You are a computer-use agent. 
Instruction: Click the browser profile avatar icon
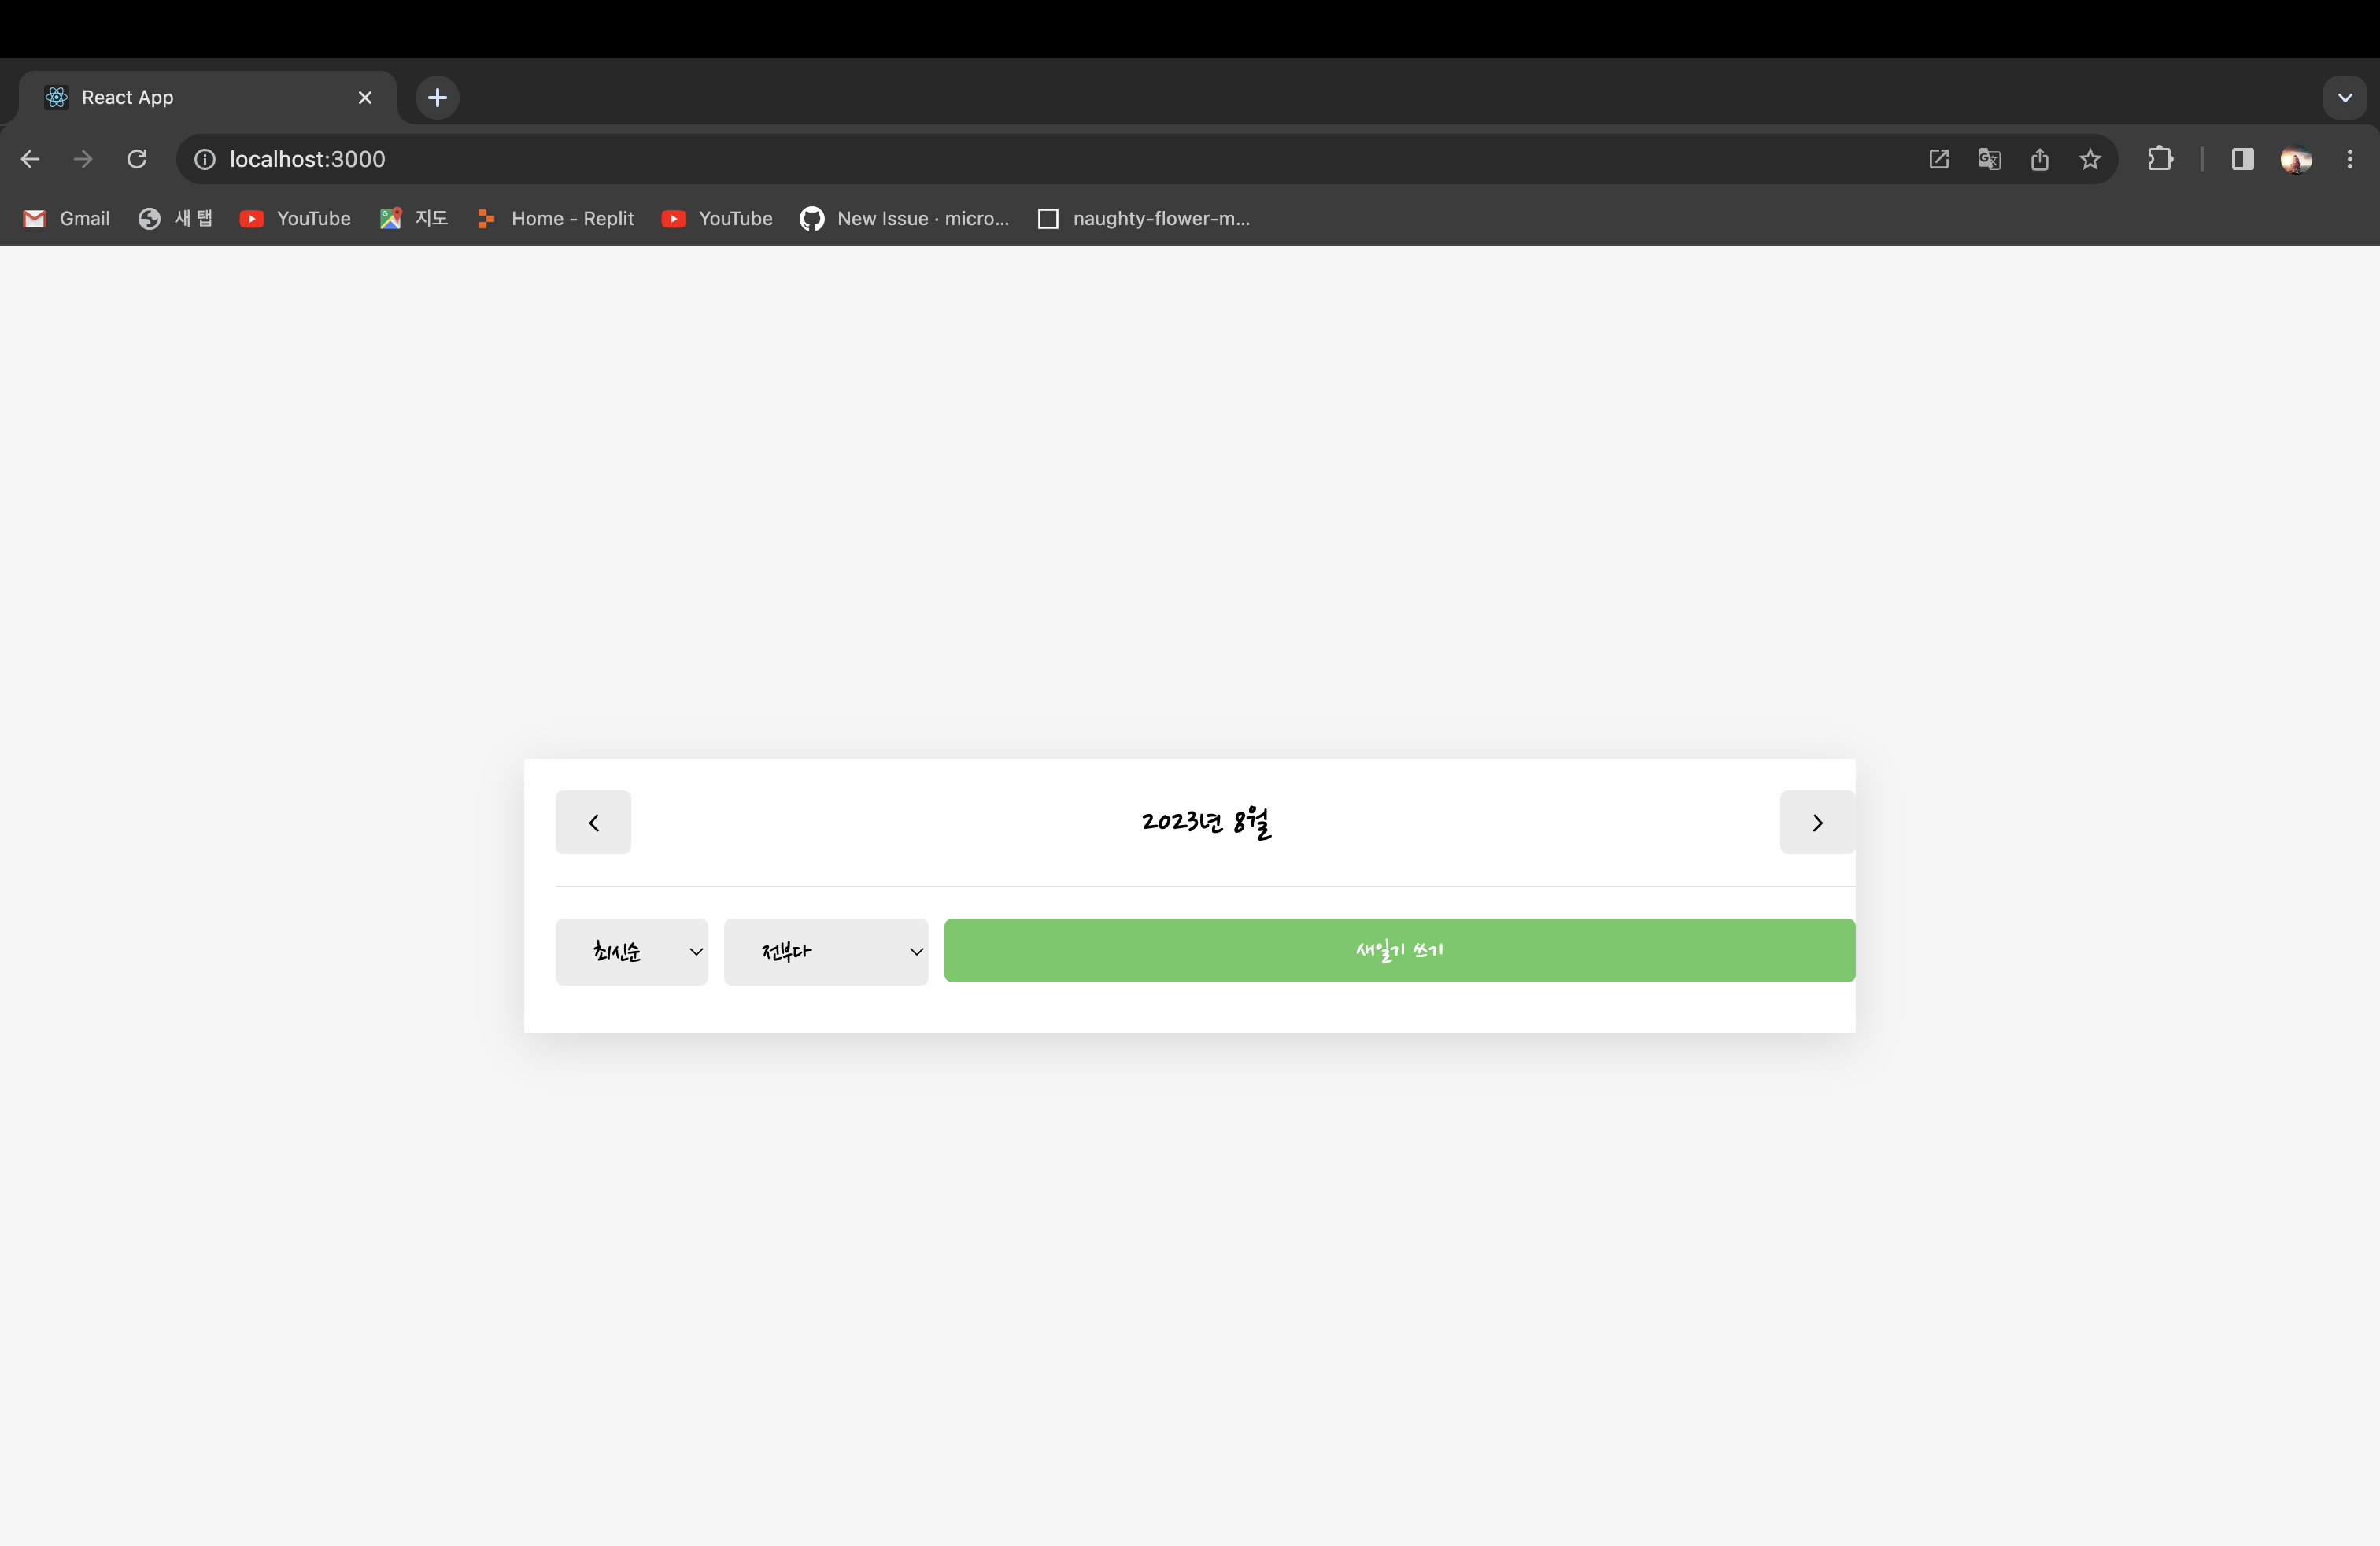tap(2297, 160)
